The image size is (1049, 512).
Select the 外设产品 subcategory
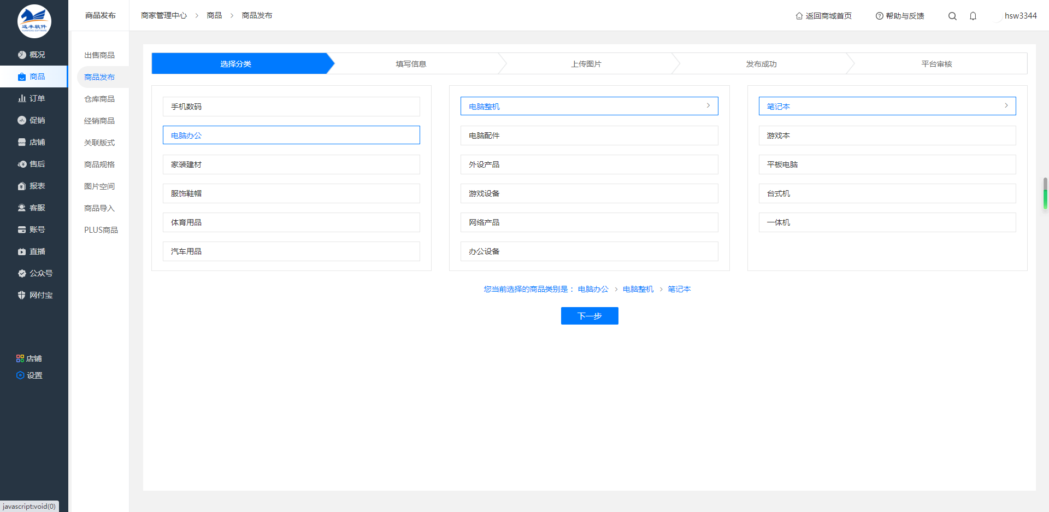click(589, 164)
